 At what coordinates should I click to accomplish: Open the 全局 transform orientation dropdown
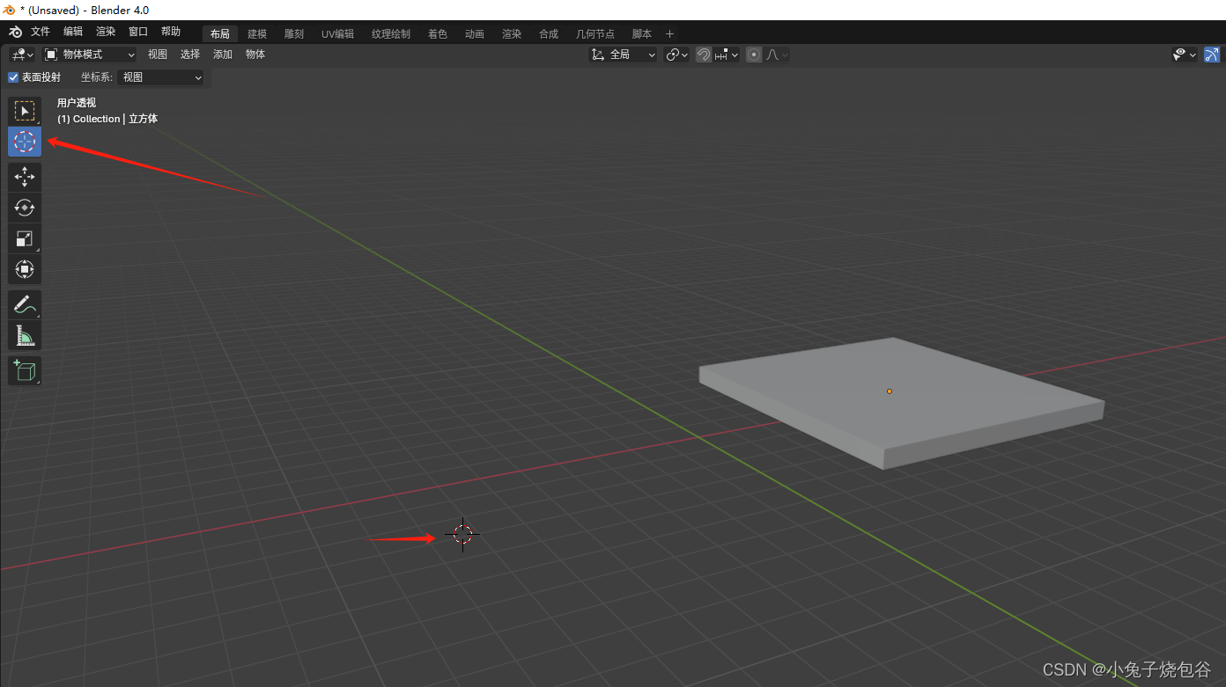624,55
